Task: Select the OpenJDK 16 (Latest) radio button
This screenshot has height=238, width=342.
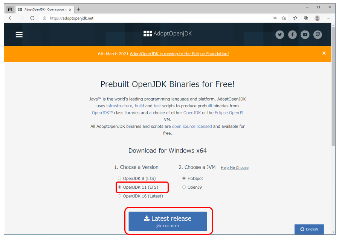Action: 119,196
